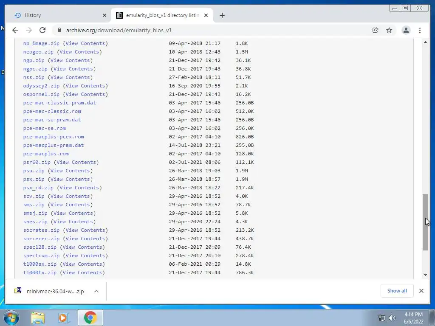Download sorcerer.zip
435x326 pixels.
(x=41, y=239)
